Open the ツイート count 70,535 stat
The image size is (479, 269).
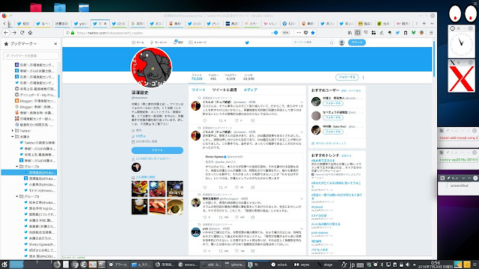pos(197,77)
